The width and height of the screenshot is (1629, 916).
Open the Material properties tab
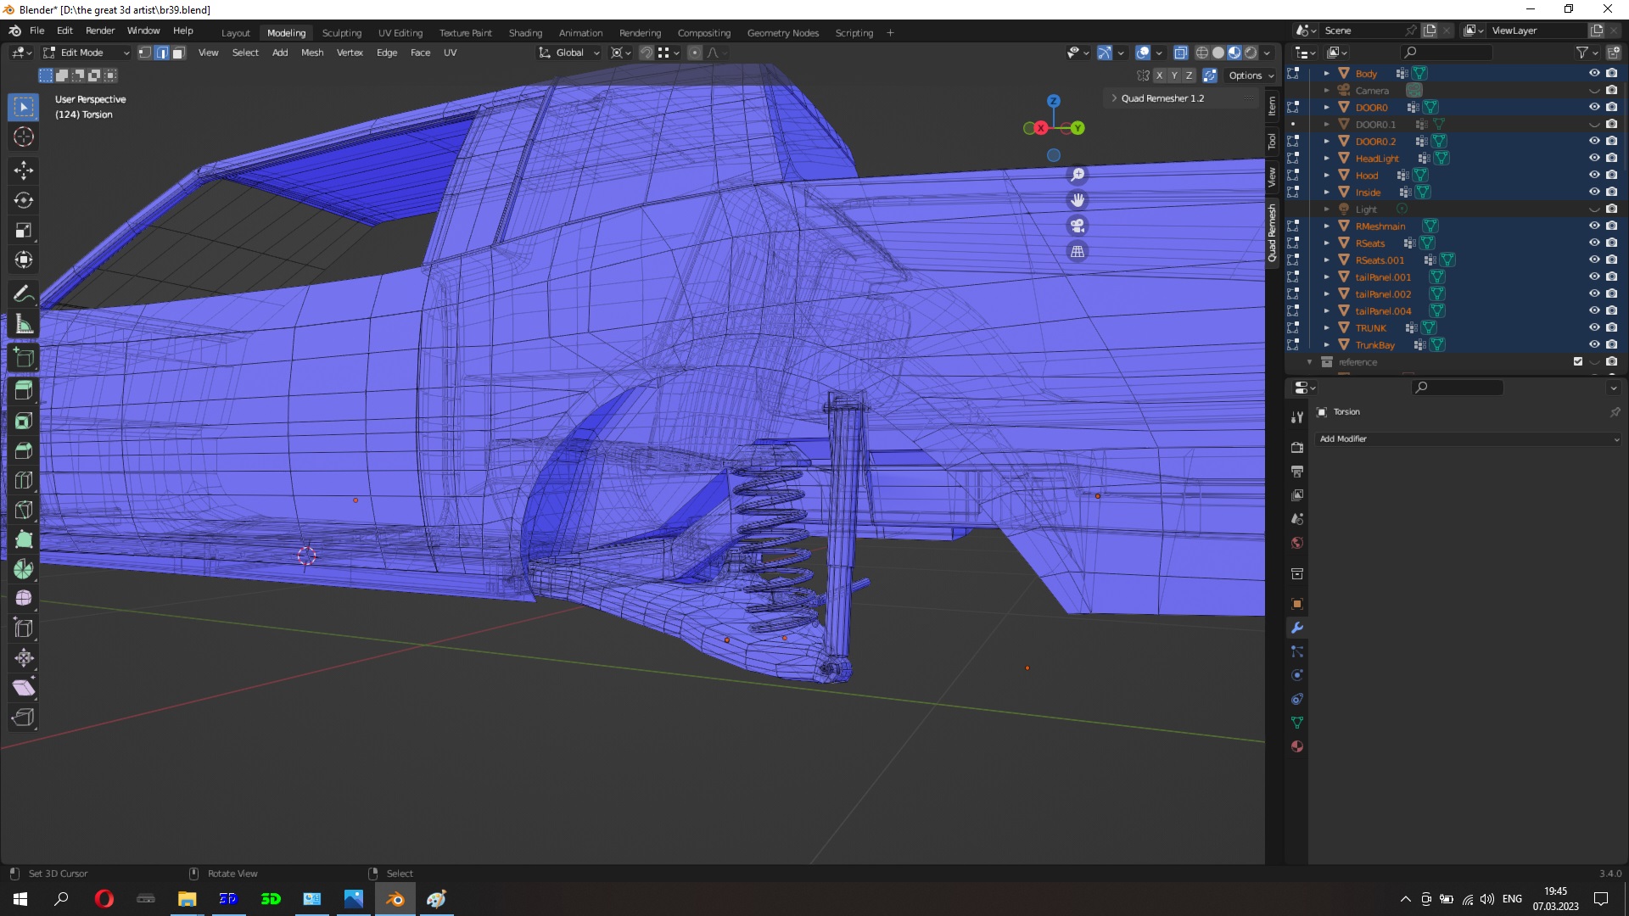click(1296, 746)
